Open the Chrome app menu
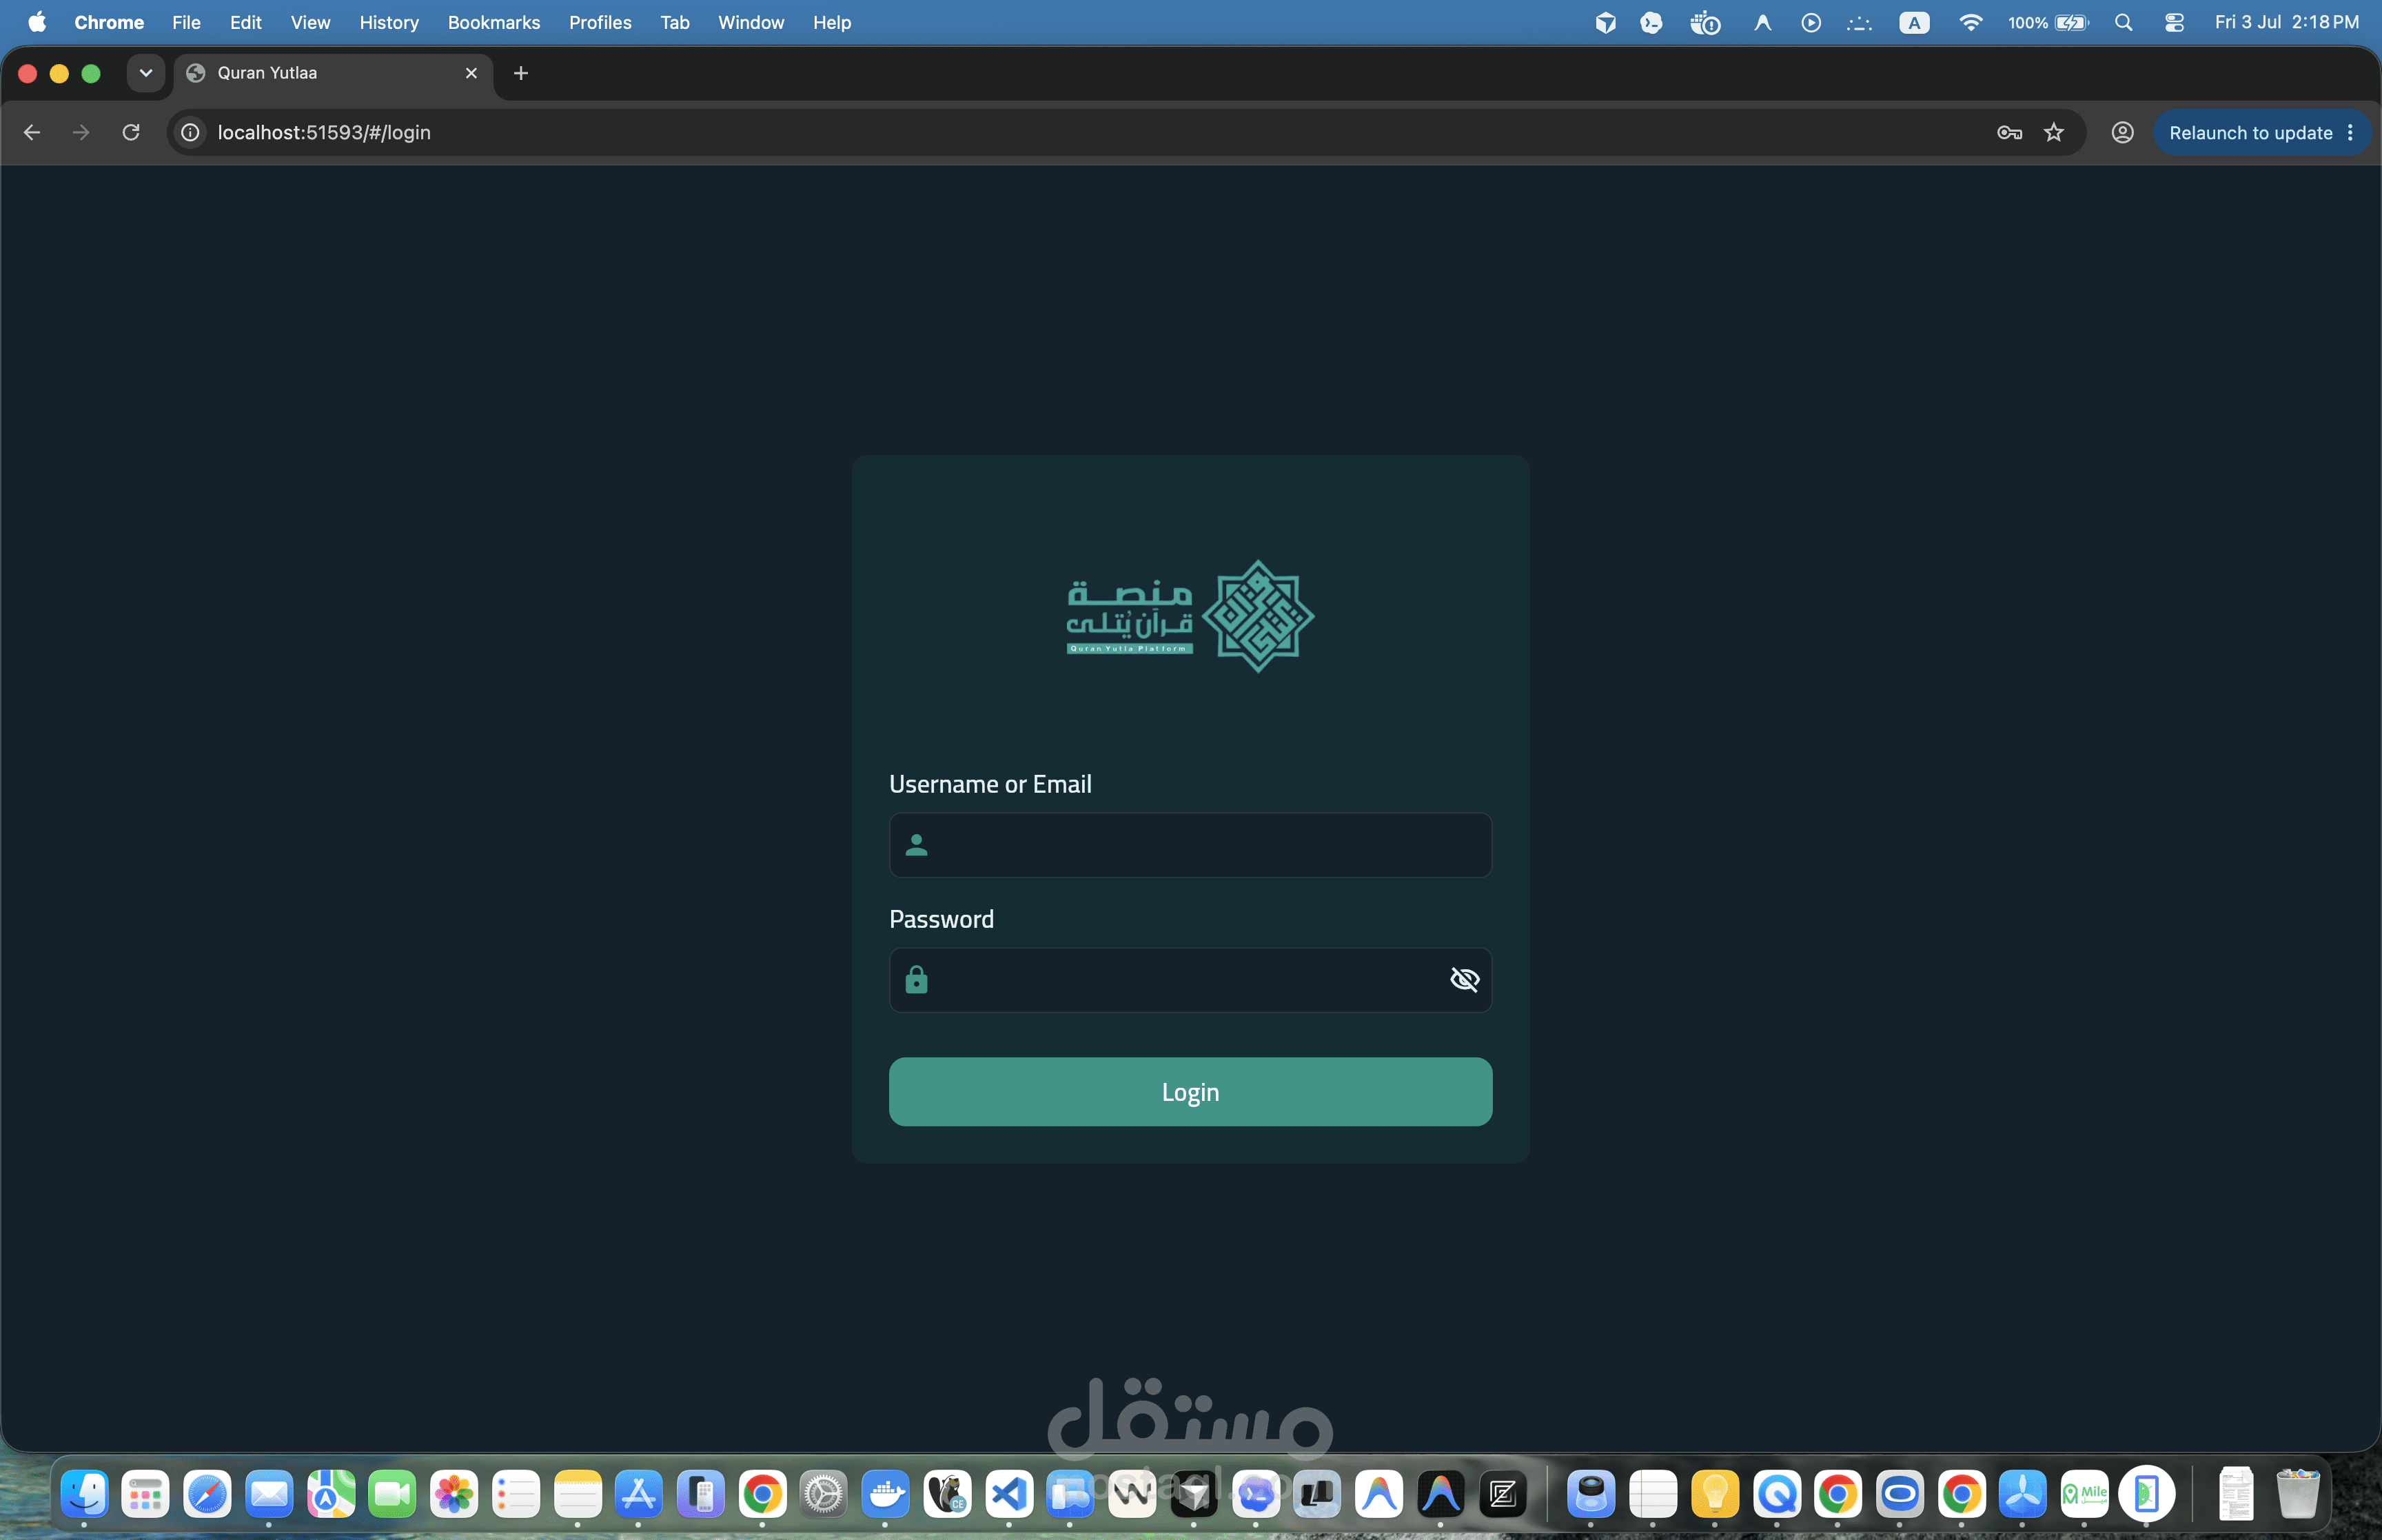2382x1540 pixels. [109, 22]
